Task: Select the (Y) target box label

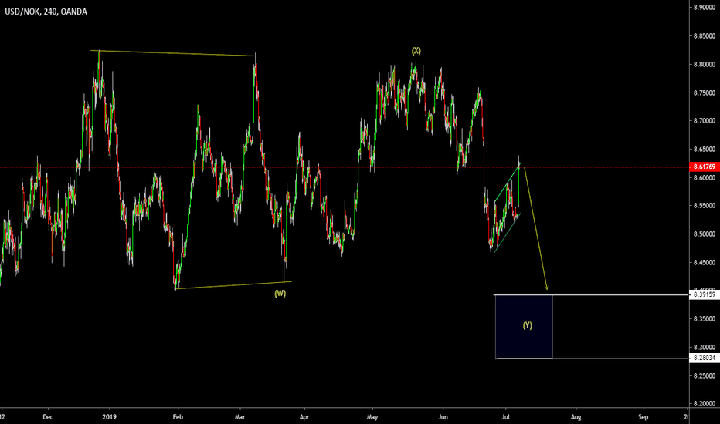Action: [527, 325]
